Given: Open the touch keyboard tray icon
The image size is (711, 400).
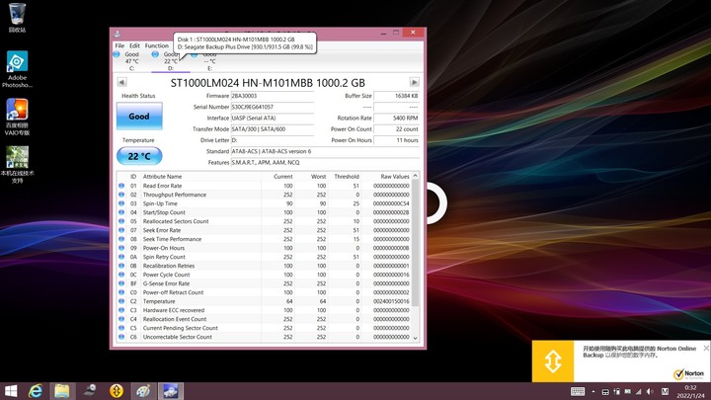Looking at the screenshot, I should [578, 391].
